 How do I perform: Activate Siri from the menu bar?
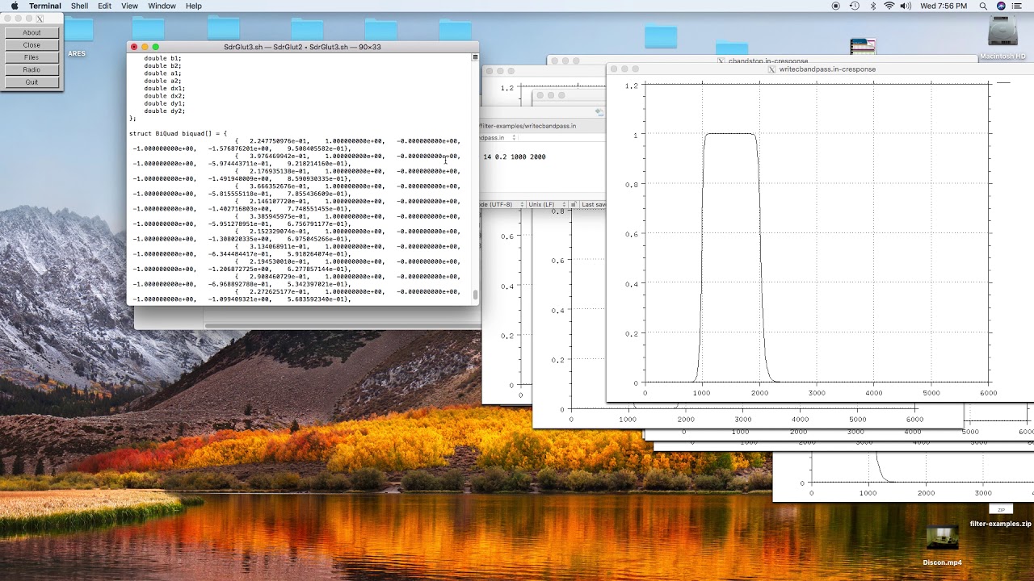(x=1001, y=6)
